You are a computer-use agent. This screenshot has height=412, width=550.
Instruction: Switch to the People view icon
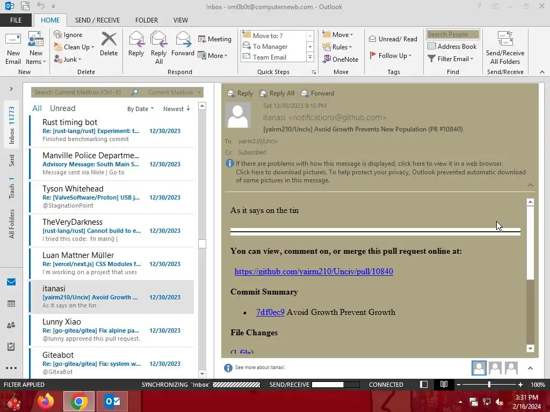point(11,325)
